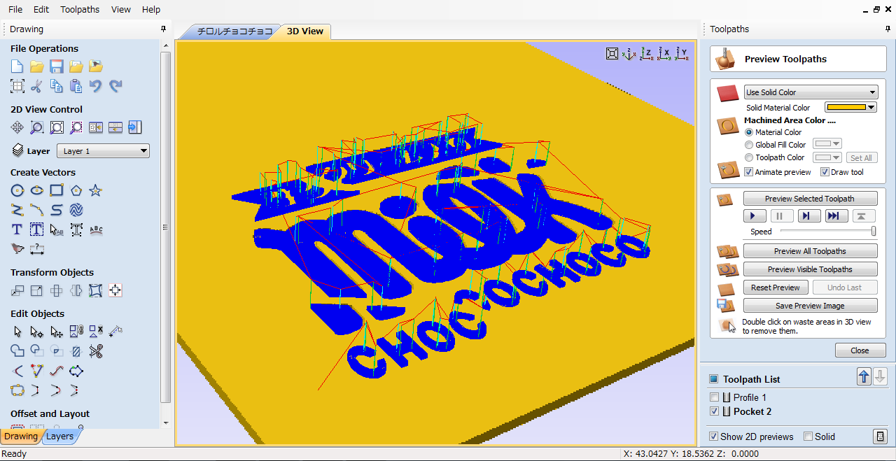
Task: Click the Preview All Toolpaths button
Action: (810, 251)
